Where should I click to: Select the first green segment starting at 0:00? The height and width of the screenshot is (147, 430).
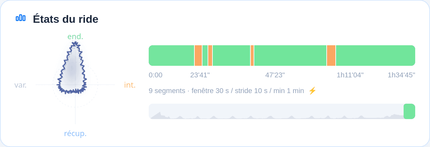[x=171, y=56]
